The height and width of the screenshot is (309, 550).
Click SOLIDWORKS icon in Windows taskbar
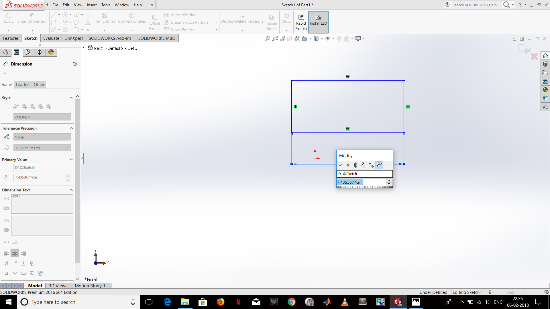point(398,302)
